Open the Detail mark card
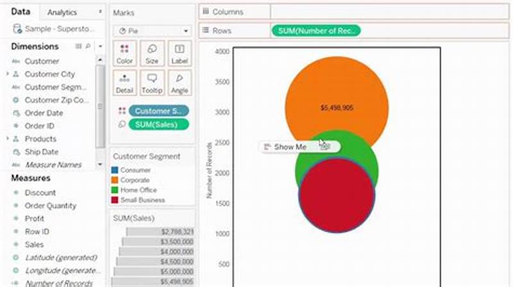The height and width of the screenshot is (287, 513). [x=124, y=83]
